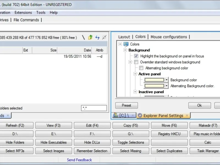This screenshot has width=220, height=165.
Task: Click the Hide Executables button
Action: coord(54,142)
